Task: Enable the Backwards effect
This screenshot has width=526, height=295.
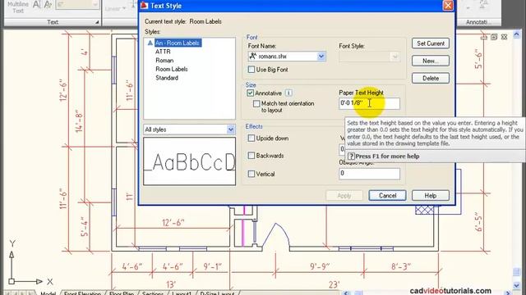Action: pos(251,156)
